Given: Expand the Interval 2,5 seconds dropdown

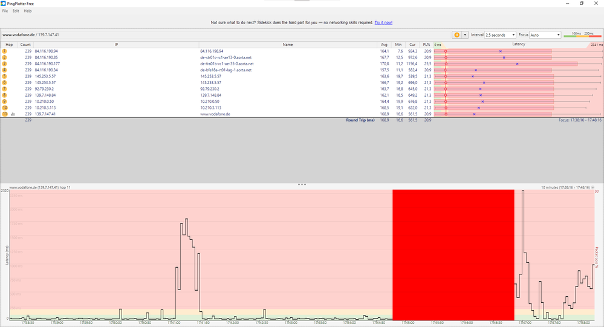Looking at the screenshot, I should coord(500,34).
